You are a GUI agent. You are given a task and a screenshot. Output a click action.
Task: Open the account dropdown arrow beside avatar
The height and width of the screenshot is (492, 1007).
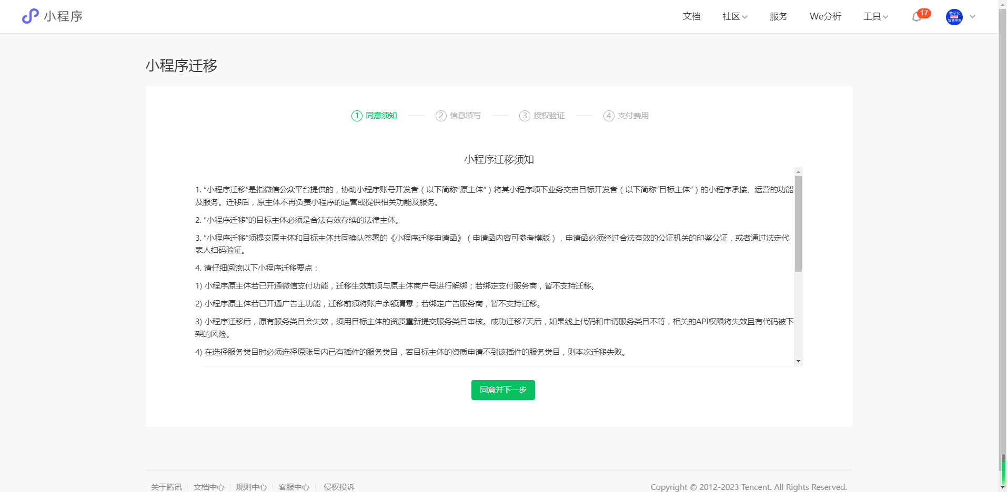click(x=972, y=17)
